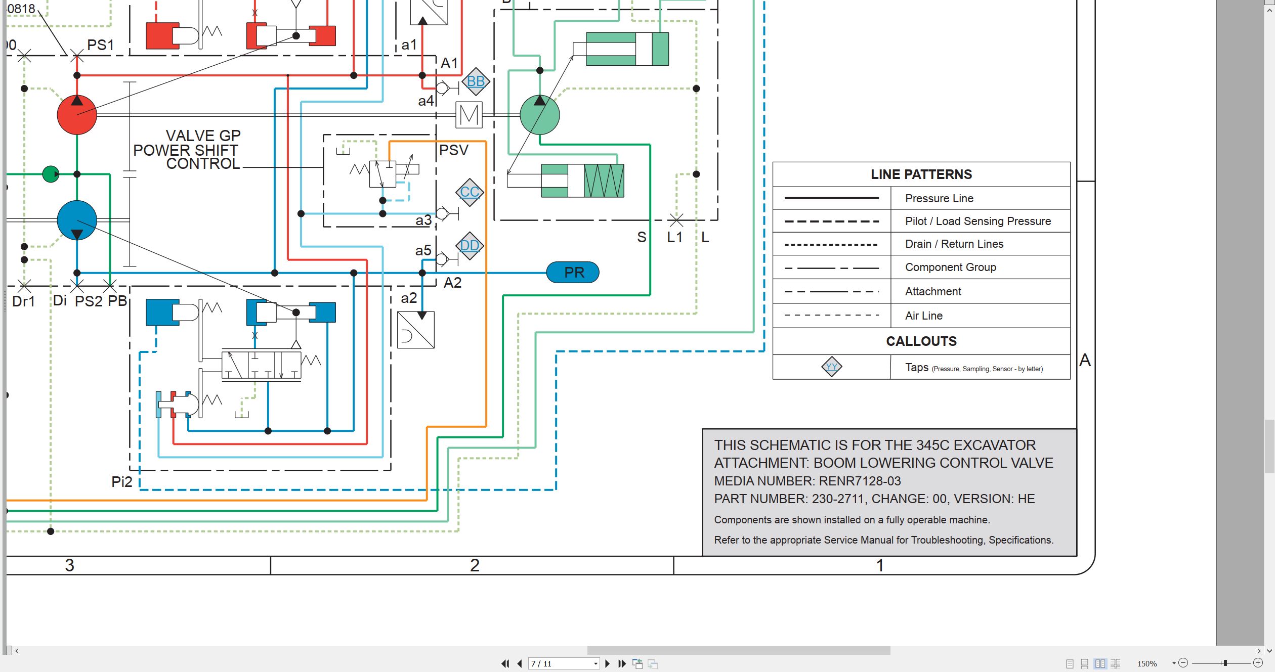
Task: Click the Pressure Line legend entry
Action: pos(939,198)
